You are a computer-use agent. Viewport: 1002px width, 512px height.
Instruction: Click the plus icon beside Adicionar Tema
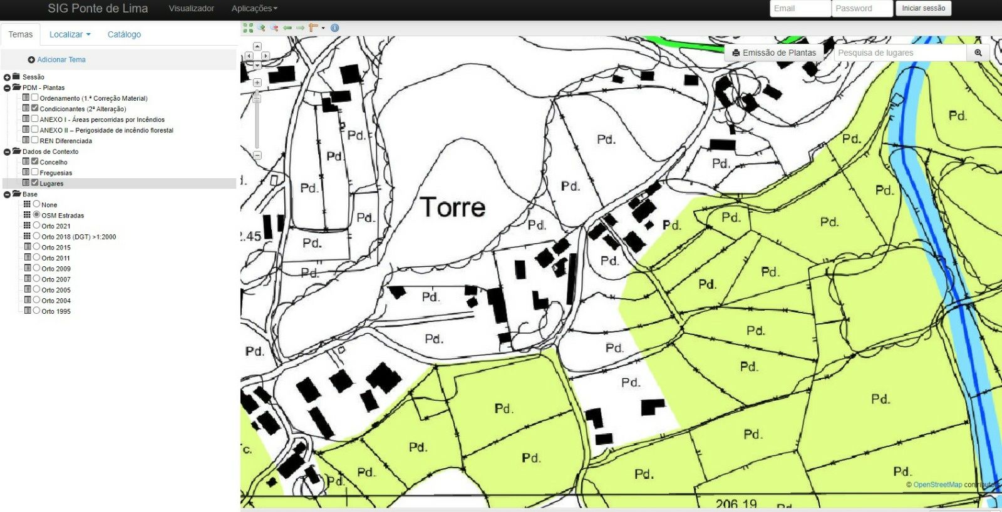(x=31, y=60)
